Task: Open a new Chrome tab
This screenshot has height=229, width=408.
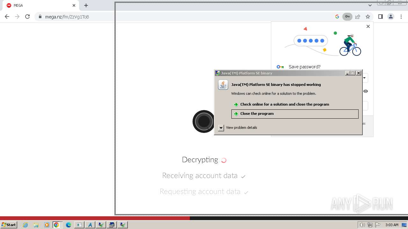Action: (x=86, y=5)
